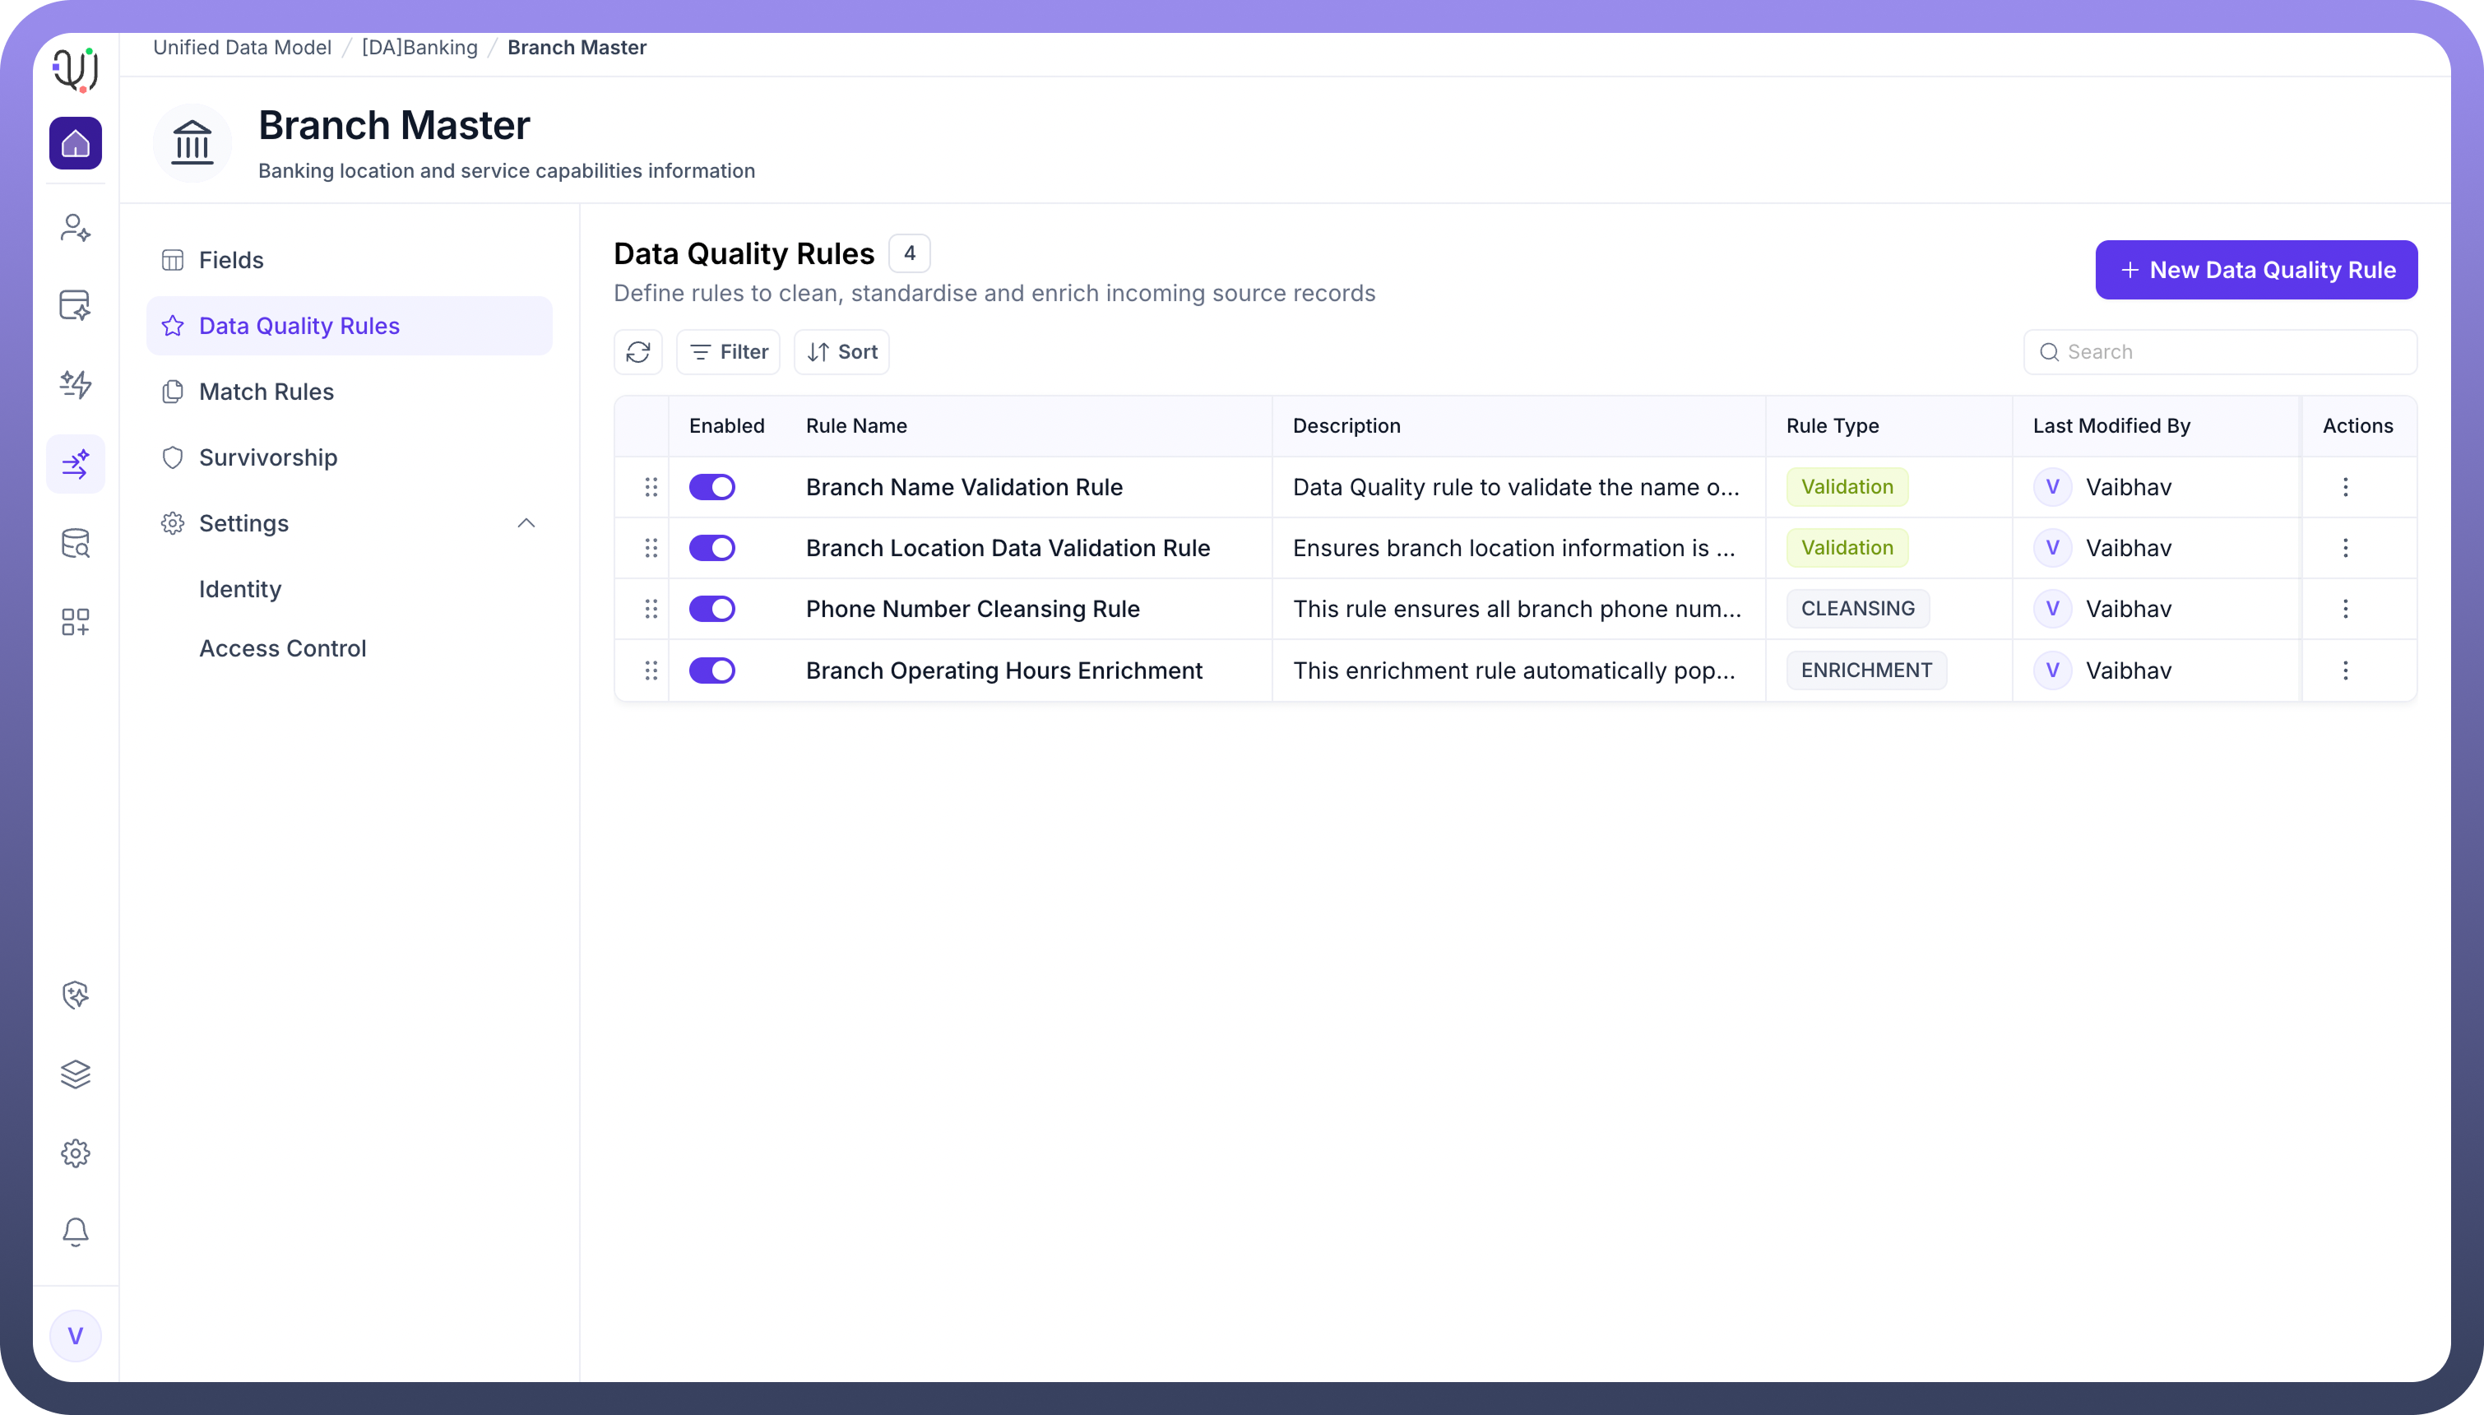
Task: Open the Sort options dropdown
Action: click(841, 352)
